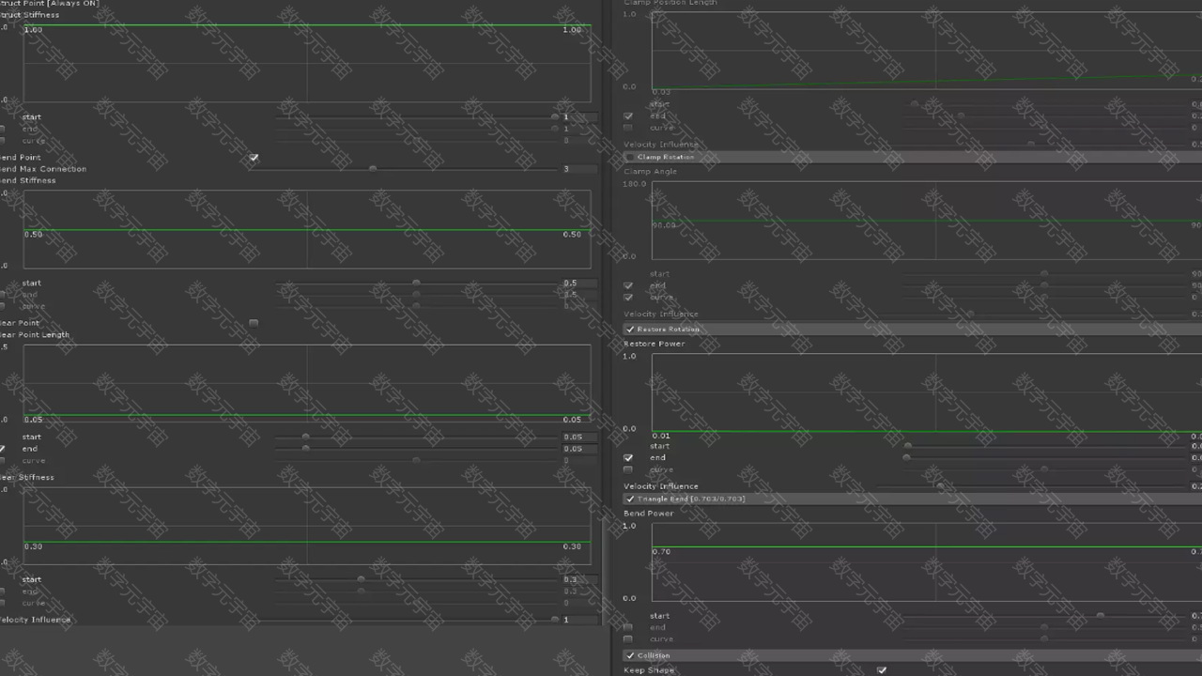Click the Restore Power end slider handle
This screenshot has height=676, width=1202.
pyautogui.click(x=906, y=458)
